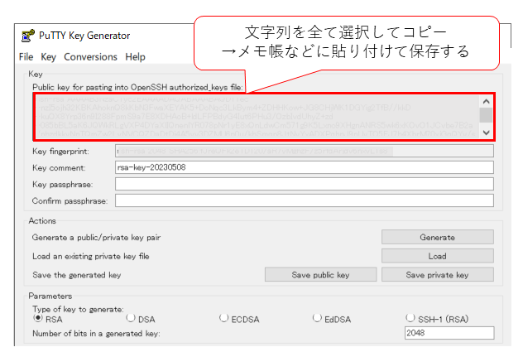The height and width of the screenshot is (352, 523).
Task: Click the Key comment field
Action: point(305,167)
